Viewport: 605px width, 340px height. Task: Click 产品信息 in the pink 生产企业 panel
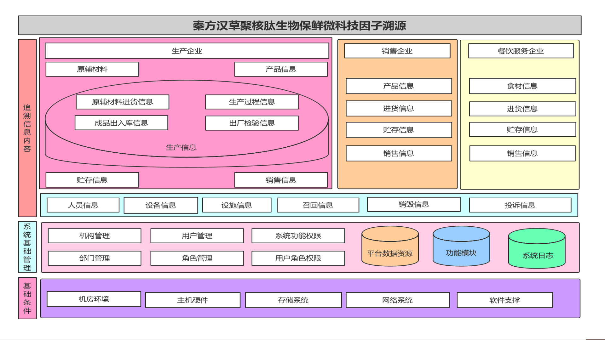pos(281,69)
